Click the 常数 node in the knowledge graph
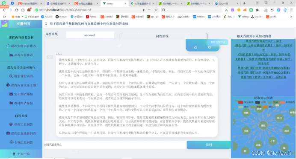Screen dimensions: 296x159 (246, 113)
